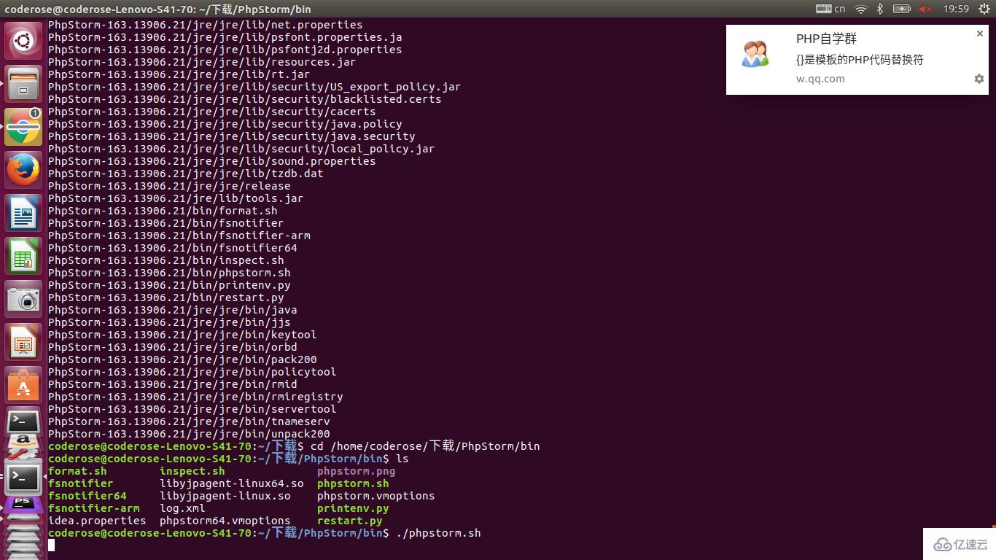Screen dimensions: 996x560
Task: Click the jre/jre/bin/keytool output line
Action: point(182,335)
